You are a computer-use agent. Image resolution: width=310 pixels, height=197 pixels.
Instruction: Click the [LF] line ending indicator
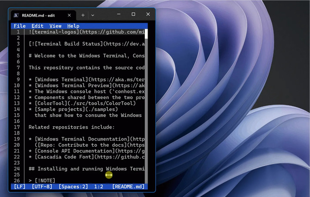point(19,186)
